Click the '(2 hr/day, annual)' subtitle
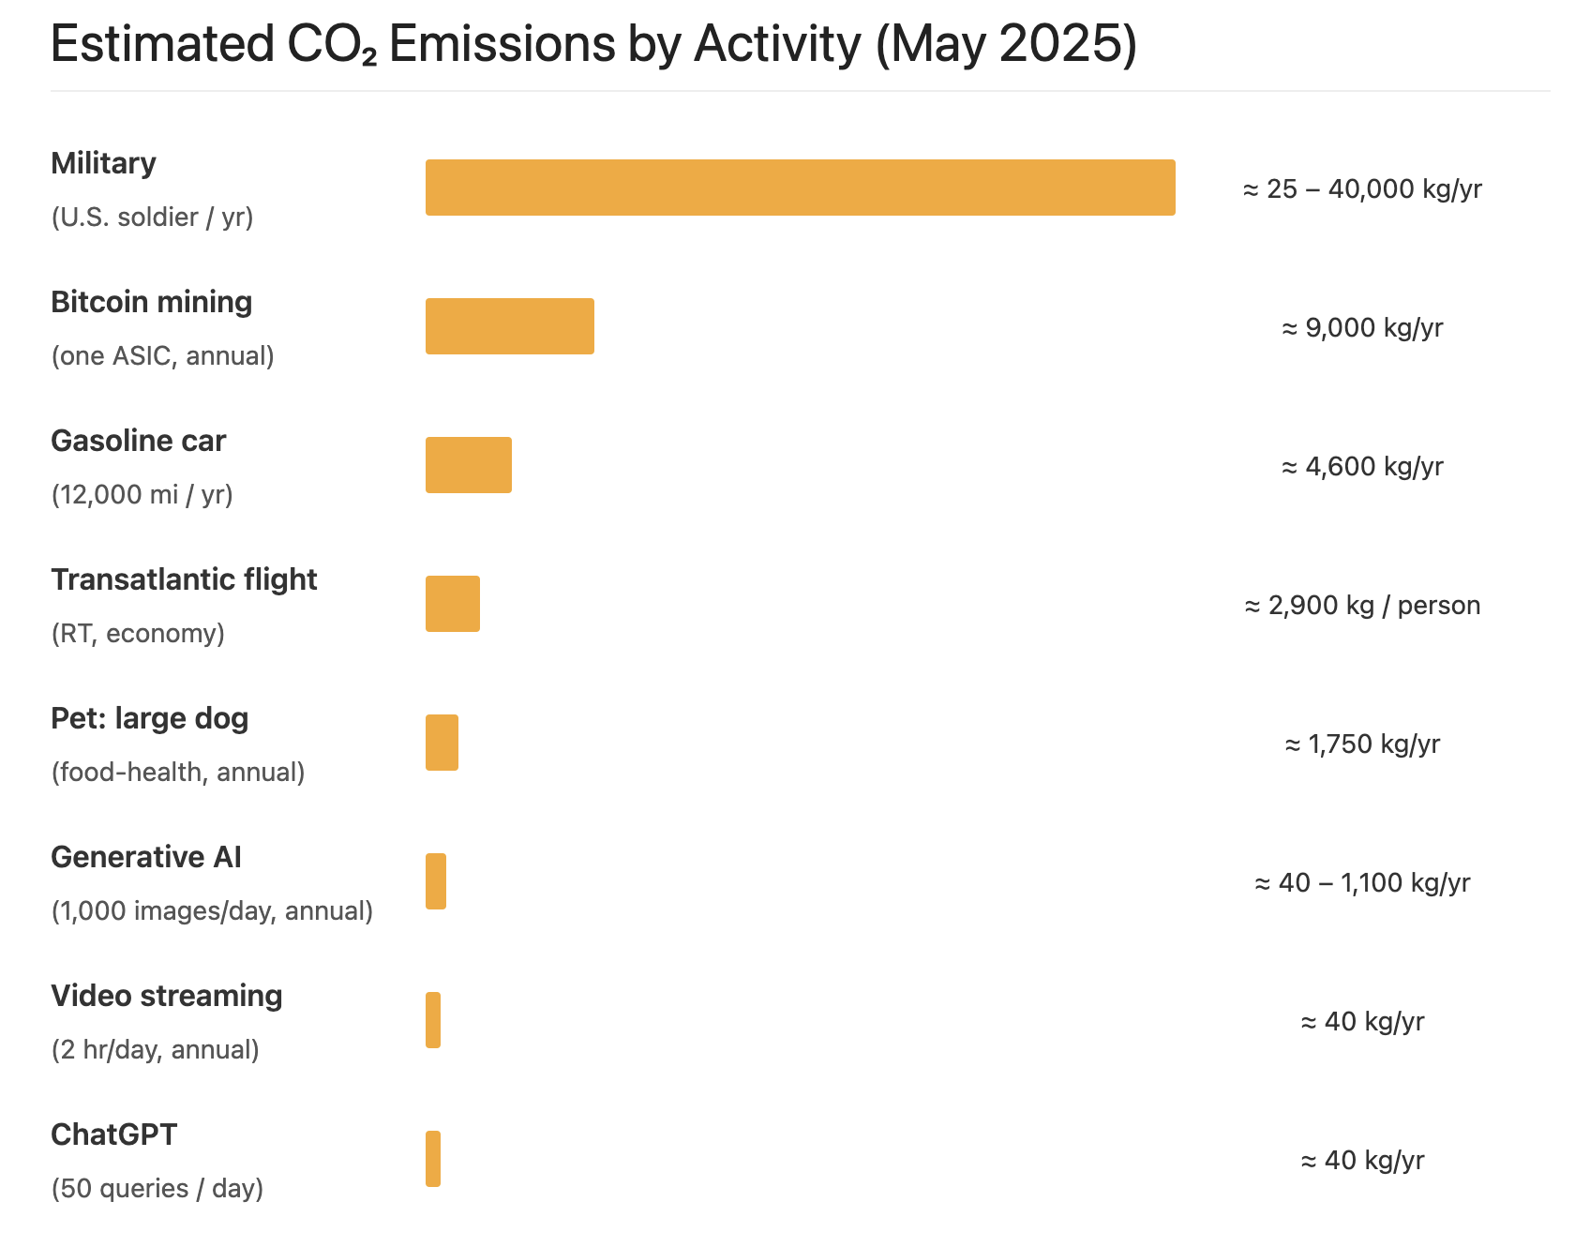The image size is (1590, 1247). [155, 1050]
